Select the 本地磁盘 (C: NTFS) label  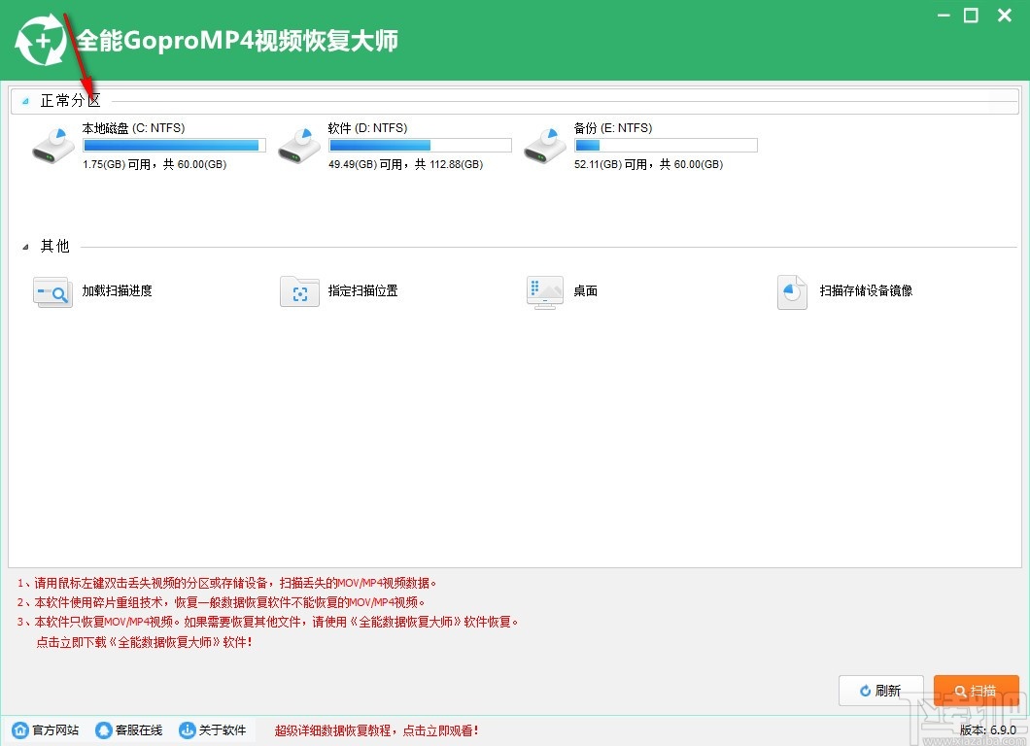pos(133,128)
